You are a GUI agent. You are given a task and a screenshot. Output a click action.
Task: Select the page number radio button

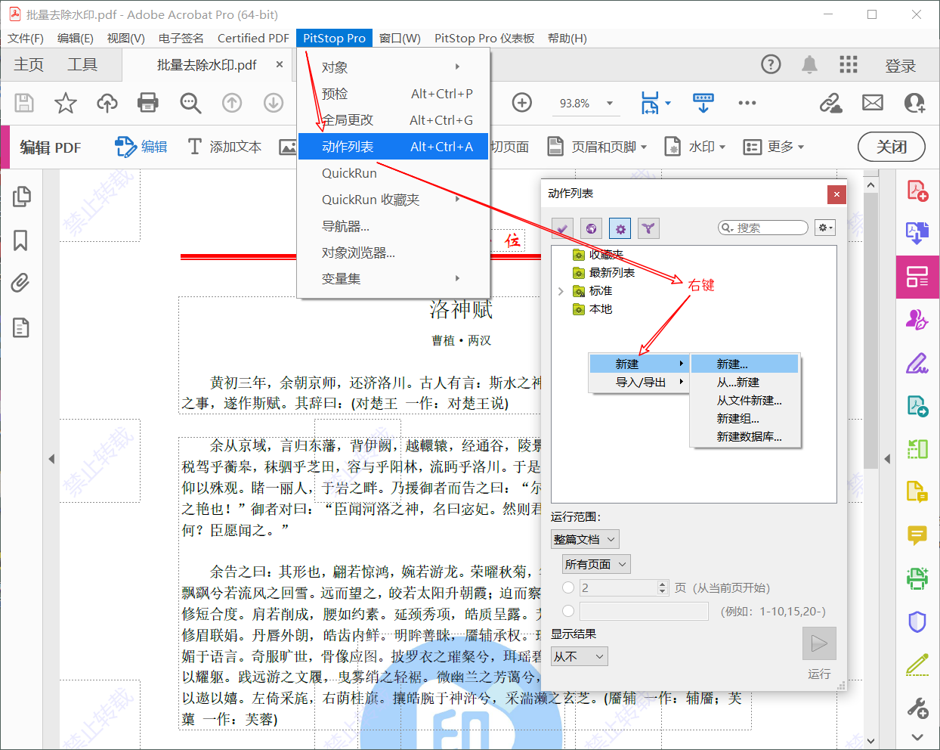pyautogui.click(x=568, y=587)
